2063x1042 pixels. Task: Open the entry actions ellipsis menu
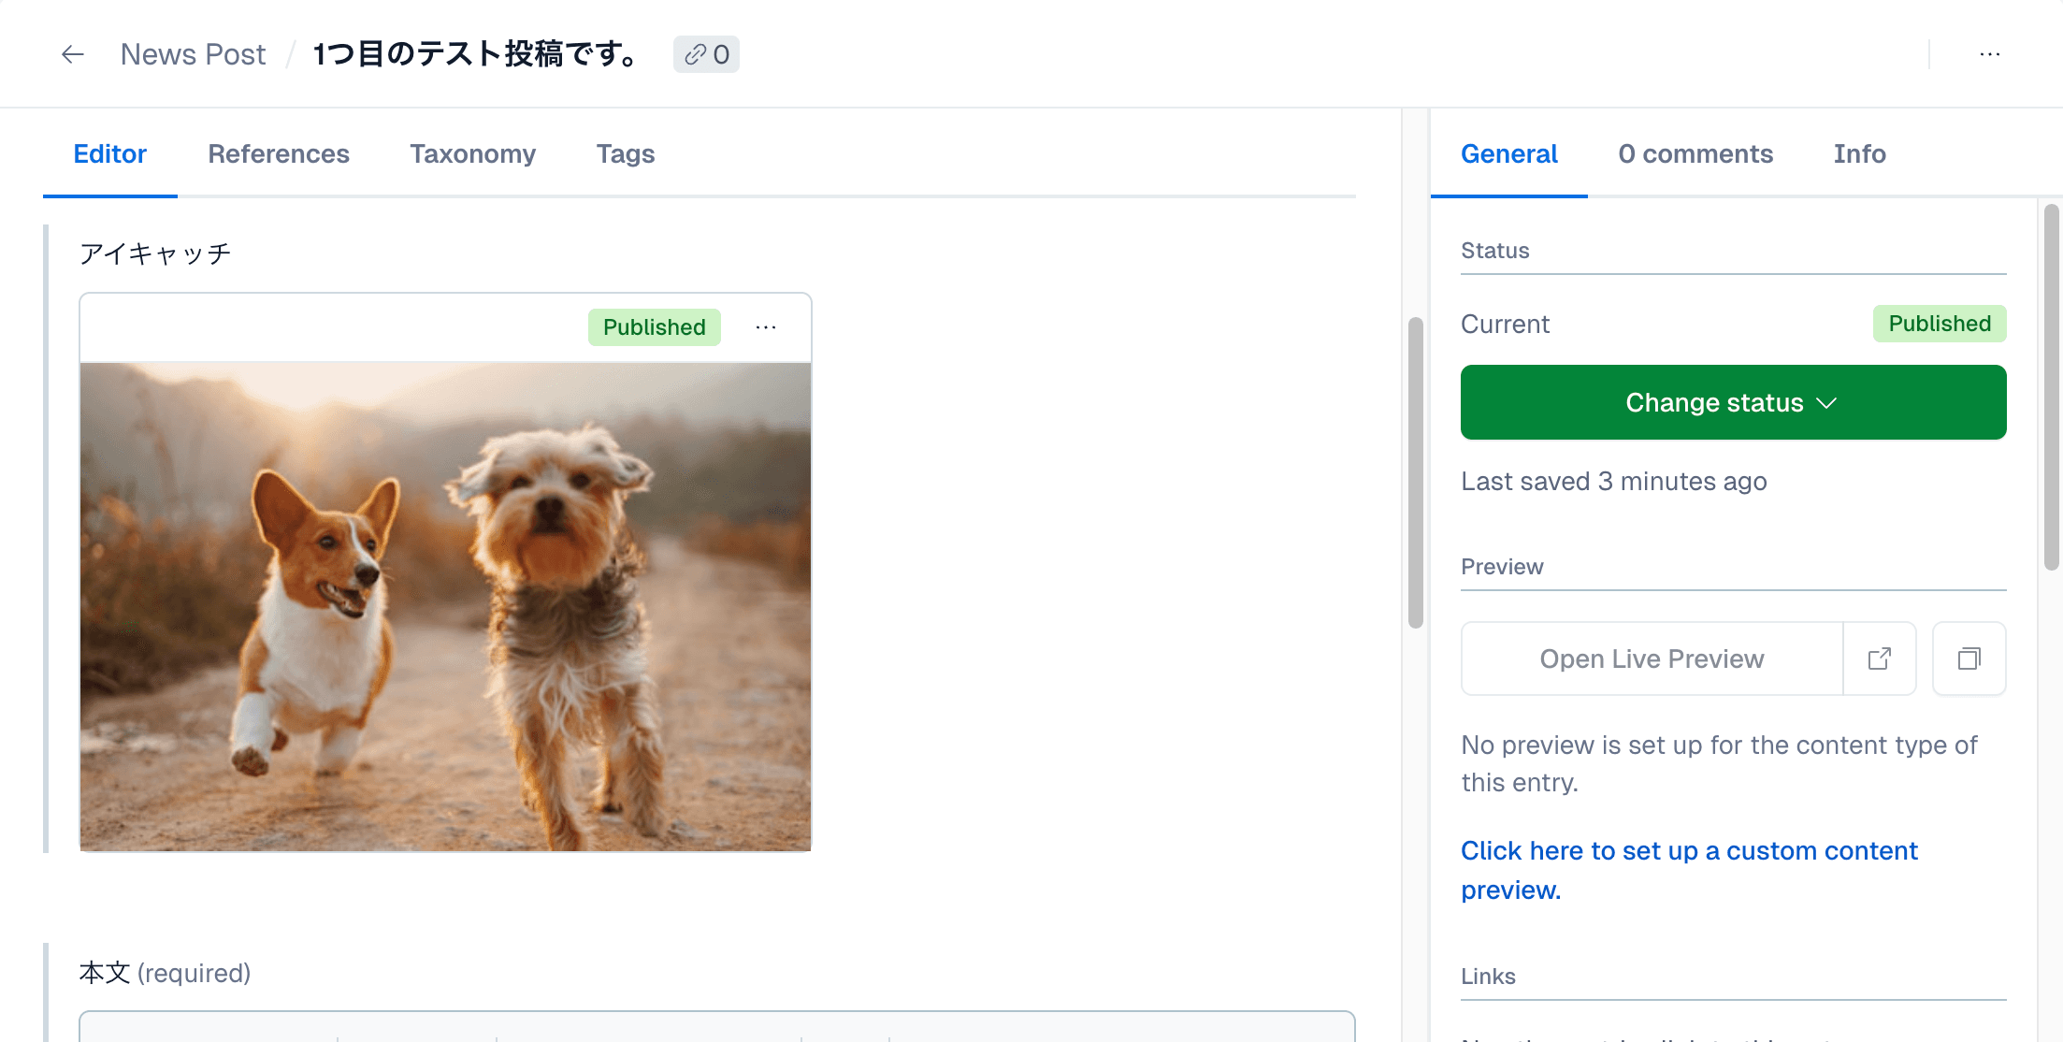tap(1990, 54)
